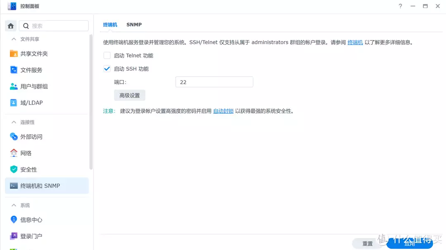Switch to the SNMP tab
Image resolution: width=446 pixels, height=250 pixels.
tap(134, 25)
